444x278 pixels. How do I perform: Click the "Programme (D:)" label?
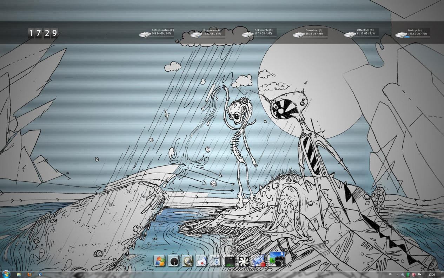212,31
